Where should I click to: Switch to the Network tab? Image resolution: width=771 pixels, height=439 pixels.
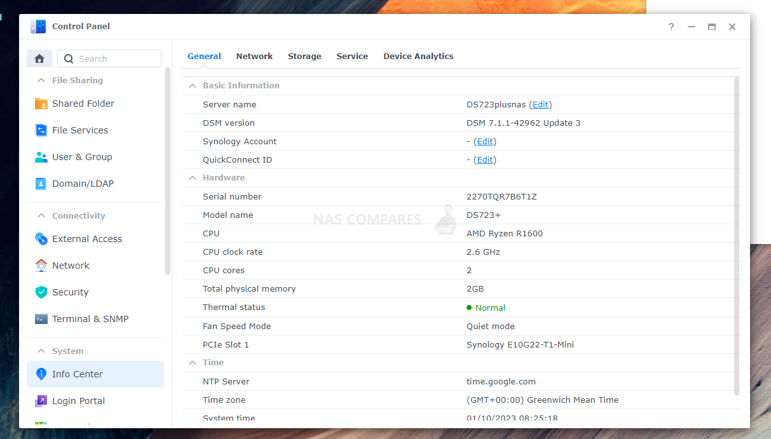[x=254, y=56]
